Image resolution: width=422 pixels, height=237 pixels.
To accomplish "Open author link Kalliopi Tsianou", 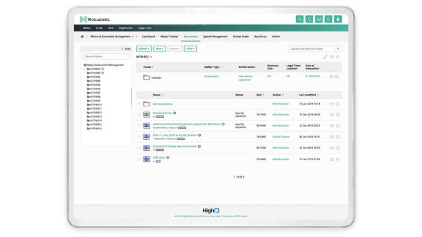I will (x=281, y=137).
